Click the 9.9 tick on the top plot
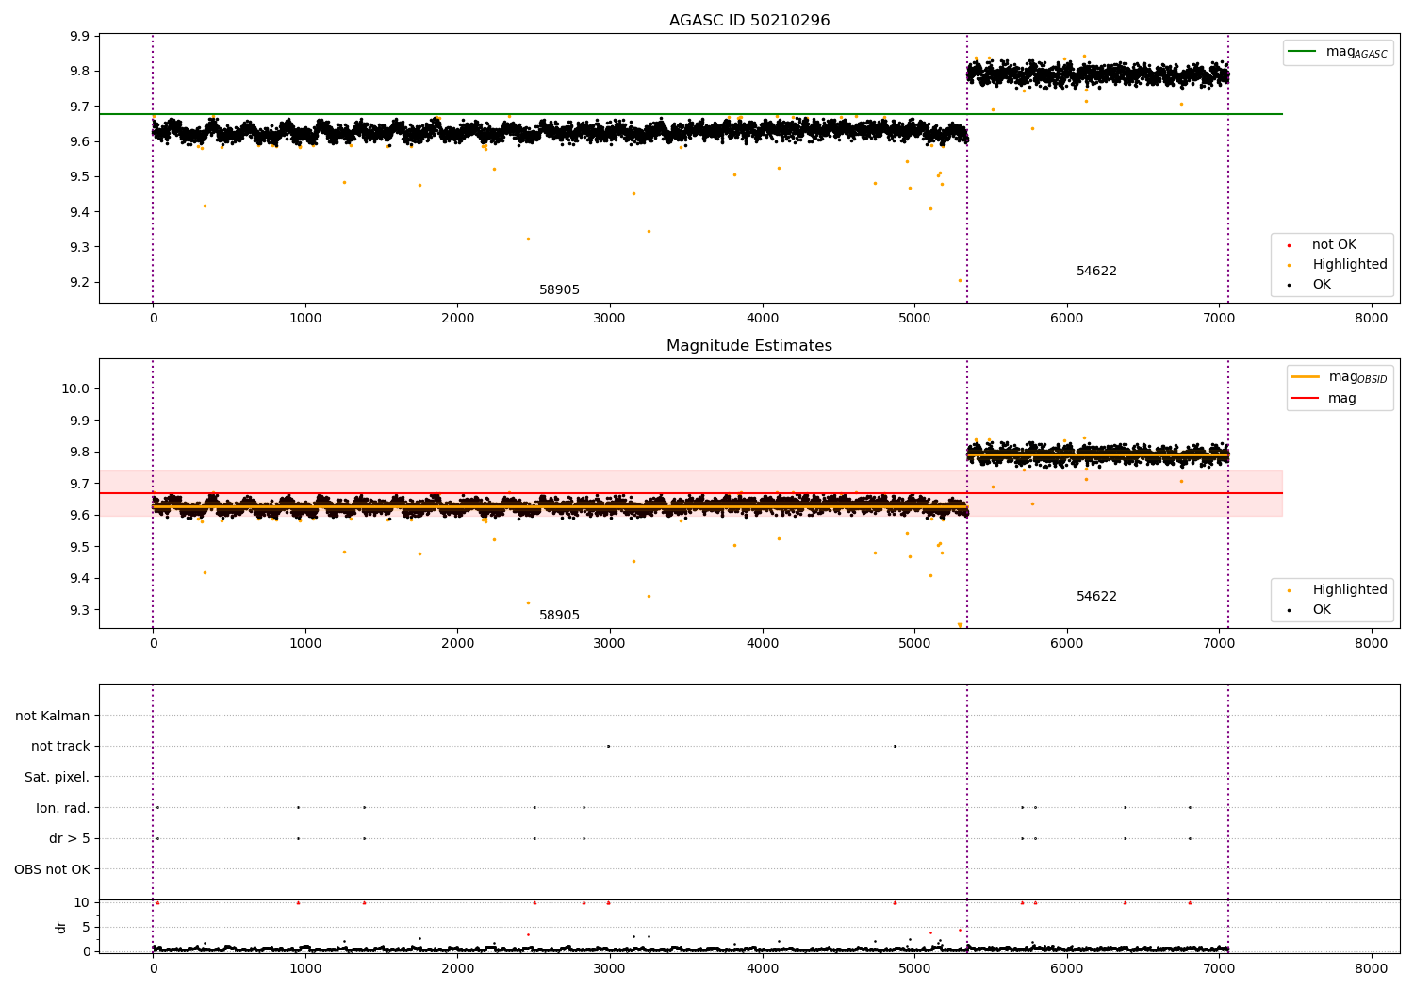The image size is (1414, 990). (80, 36)
